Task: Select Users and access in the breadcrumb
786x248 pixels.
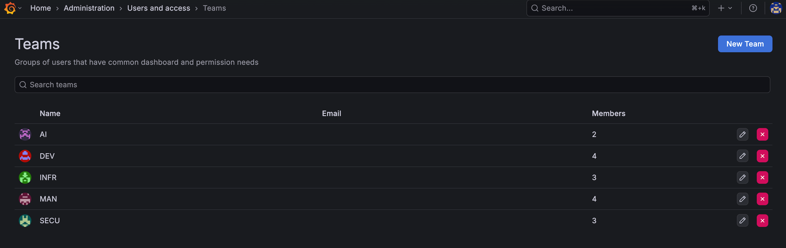Action: 158,8
